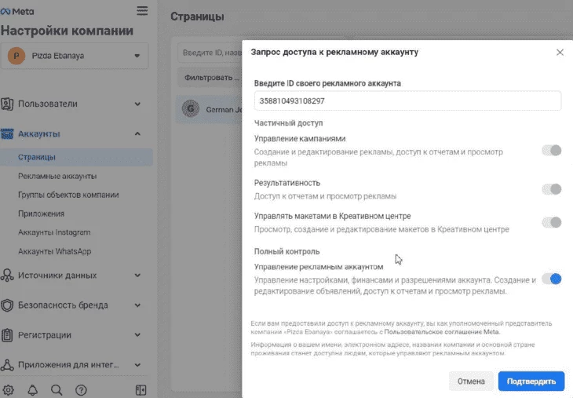Click the Источники данных icon
Screen dimensions: 573x398
(7, 276)
